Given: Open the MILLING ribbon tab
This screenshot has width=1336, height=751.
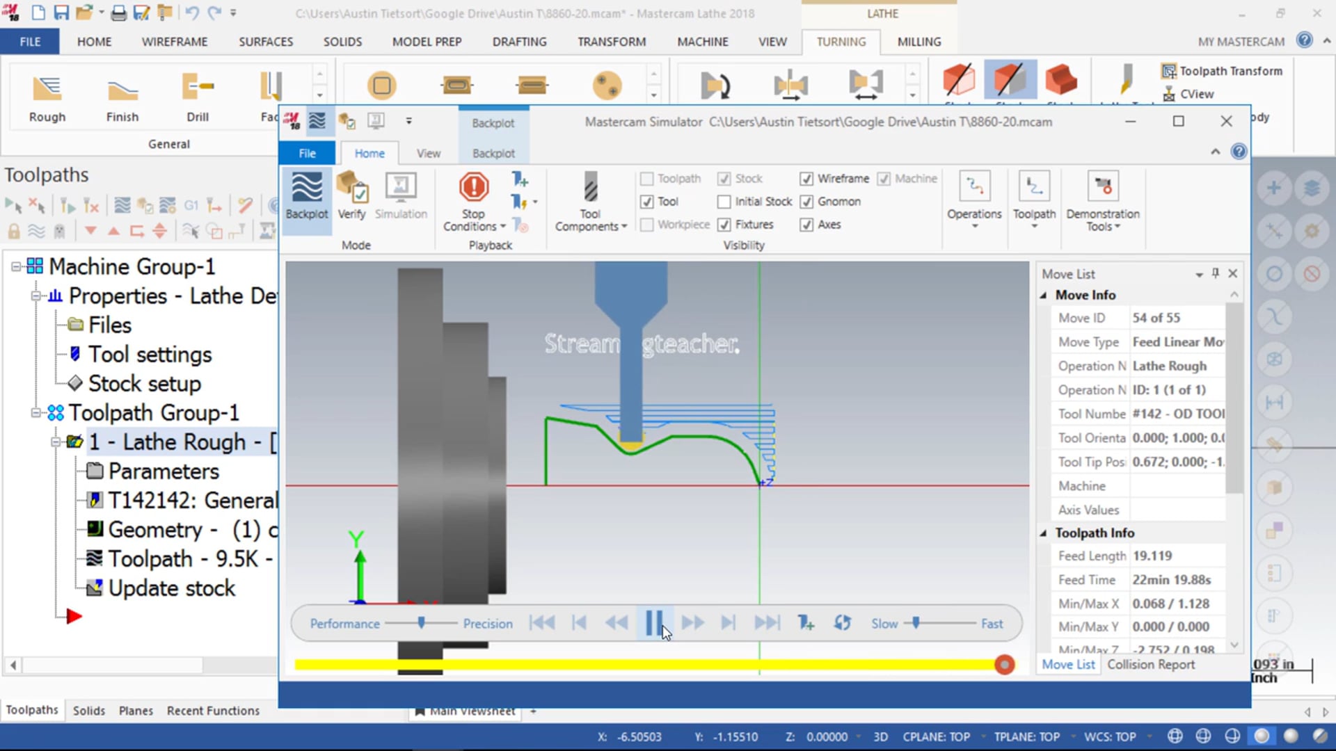Looking at the screenshot, I should coord(918,41).
